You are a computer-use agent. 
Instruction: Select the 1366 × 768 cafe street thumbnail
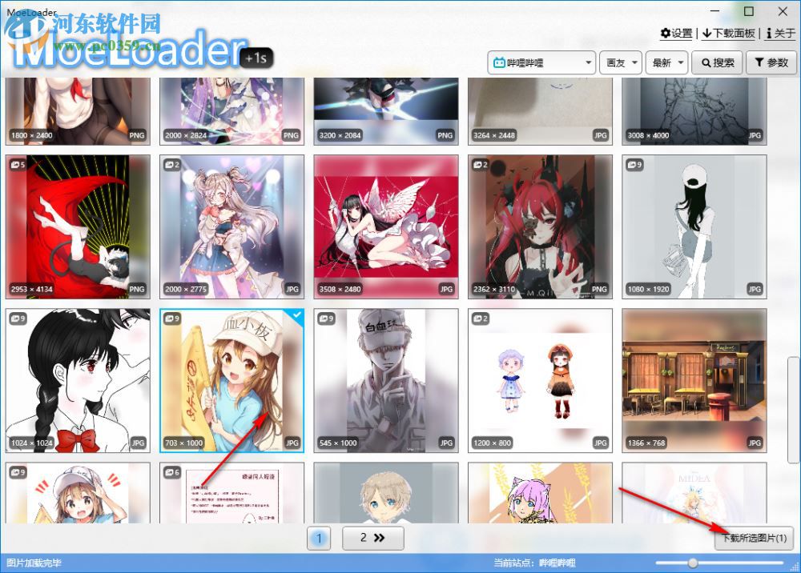[694, 381]
